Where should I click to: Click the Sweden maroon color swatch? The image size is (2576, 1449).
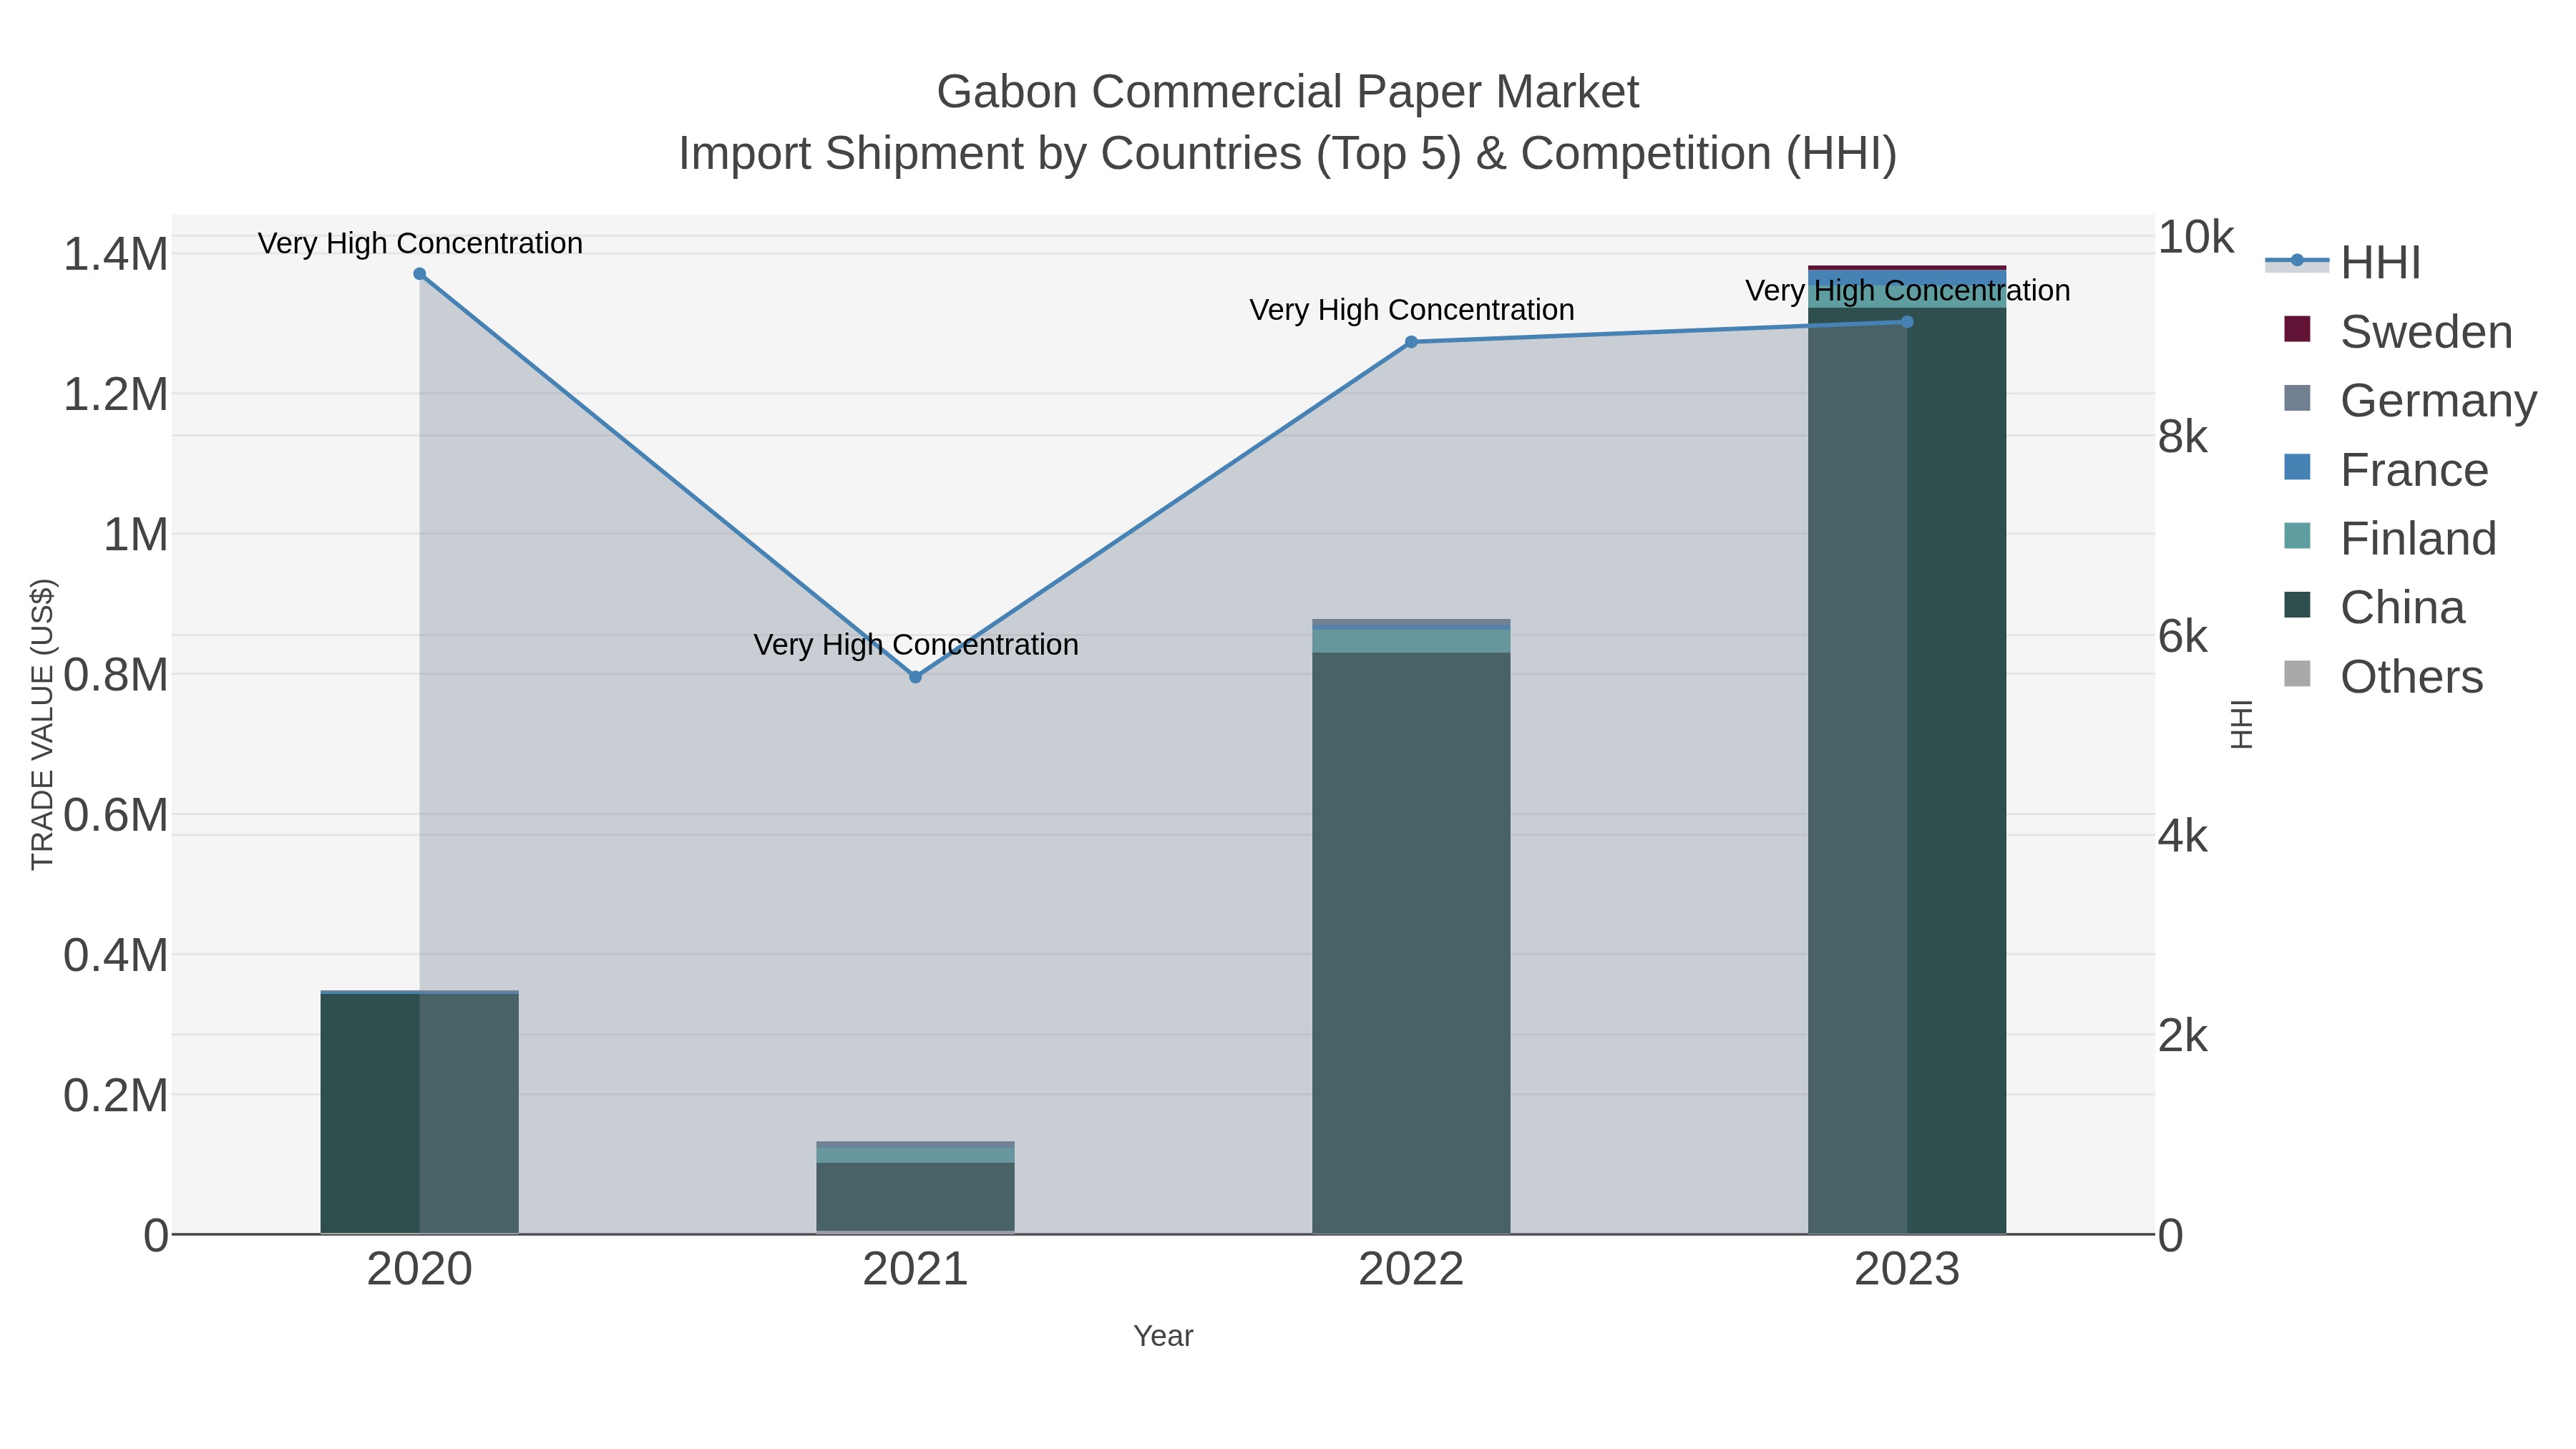point(2298,329)
